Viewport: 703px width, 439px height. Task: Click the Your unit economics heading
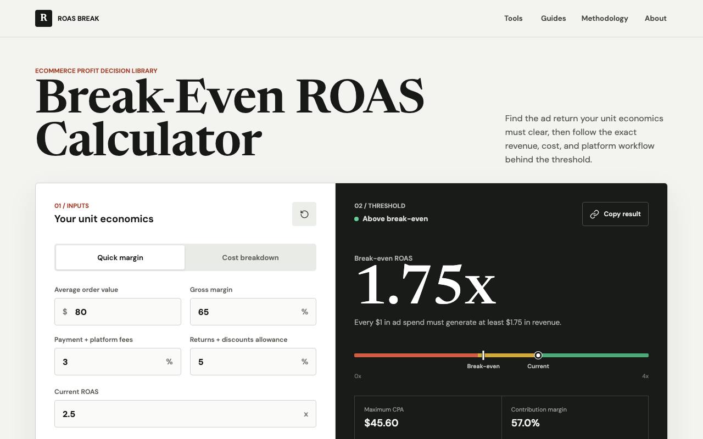104,219
